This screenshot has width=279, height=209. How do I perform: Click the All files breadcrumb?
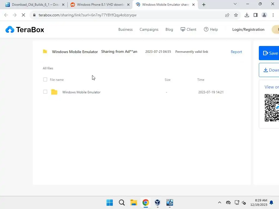[48, 68]
